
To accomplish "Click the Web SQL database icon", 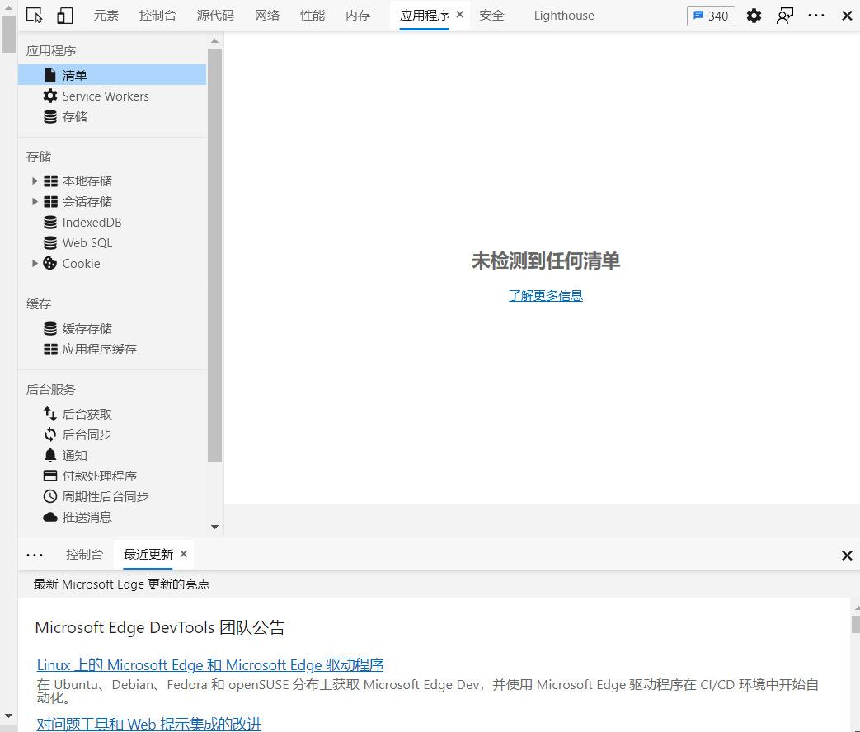I will point(50,243).
